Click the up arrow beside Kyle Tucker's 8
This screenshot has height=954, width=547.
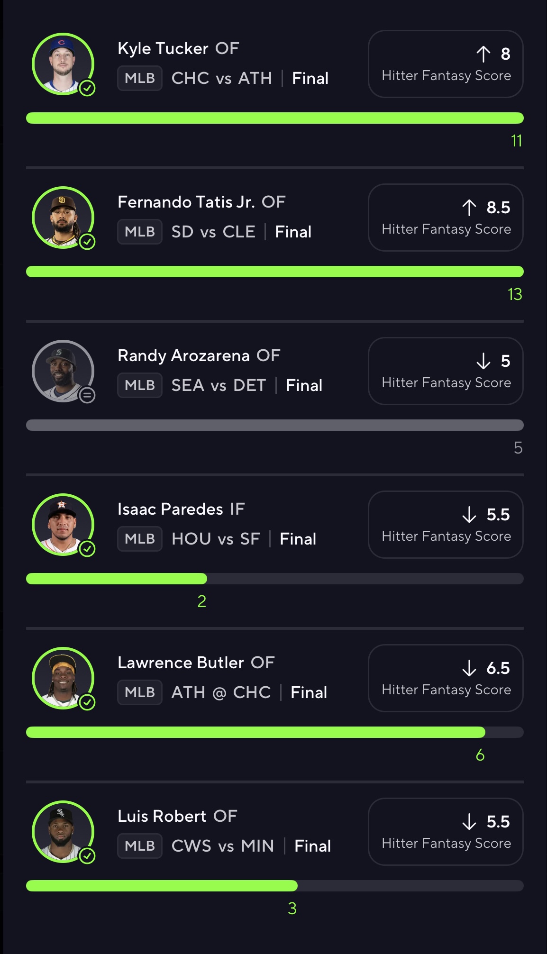[483, 54]
